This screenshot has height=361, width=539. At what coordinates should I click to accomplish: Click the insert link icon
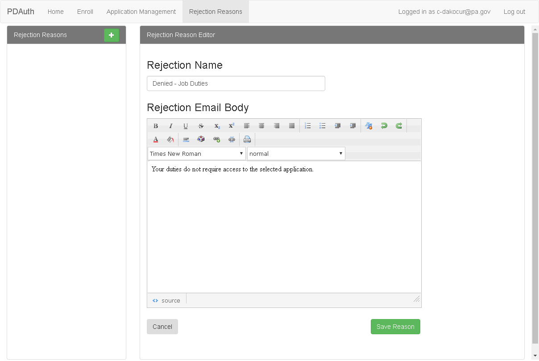pyautogui.click(x=216, y=139)
